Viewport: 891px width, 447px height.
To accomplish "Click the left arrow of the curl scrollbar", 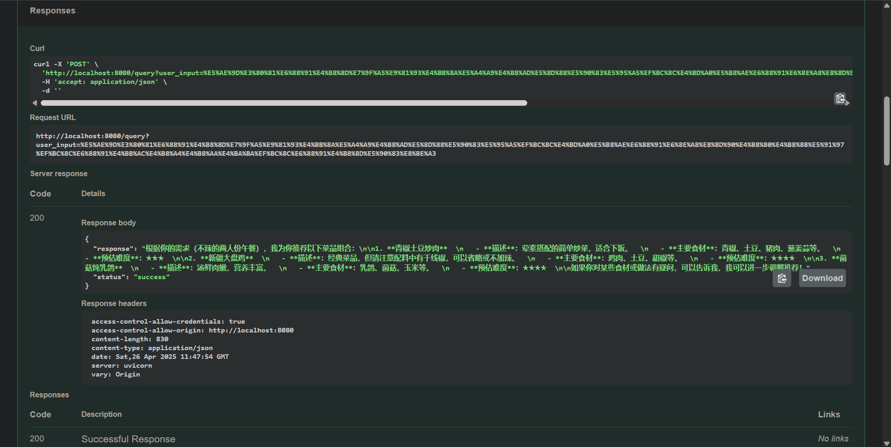I will click(35, 102).
